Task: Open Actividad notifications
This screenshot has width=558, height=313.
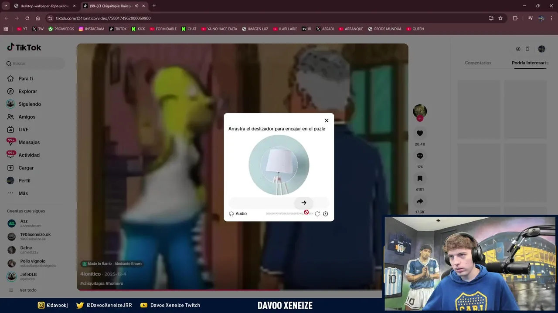Action: [29, 155]
